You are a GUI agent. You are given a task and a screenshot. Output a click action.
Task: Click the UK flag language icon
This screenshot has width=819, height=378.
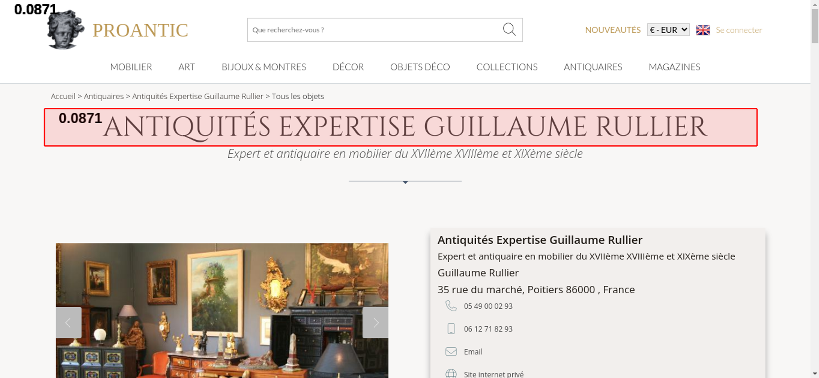click(x=703, y=30)
